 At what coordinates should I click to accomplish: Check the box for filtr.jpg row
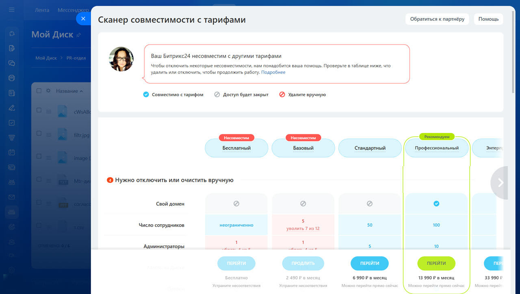tap(39, 133)
